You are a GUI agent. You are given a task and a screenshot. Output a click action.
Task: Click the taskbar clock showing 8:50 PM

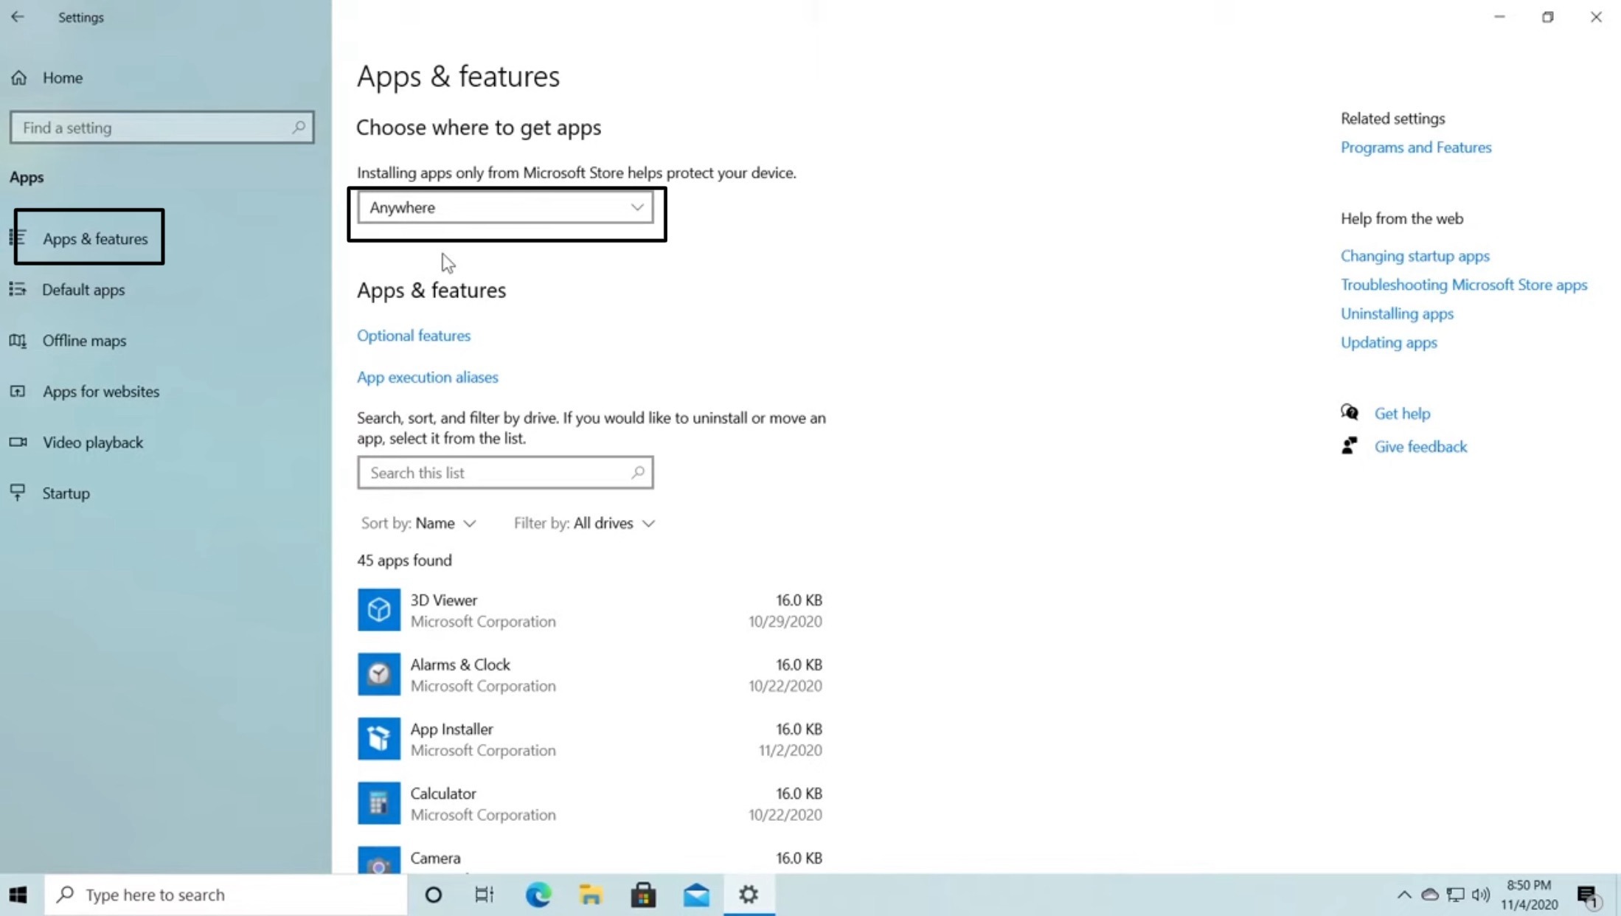click(x=1529, y=895)
